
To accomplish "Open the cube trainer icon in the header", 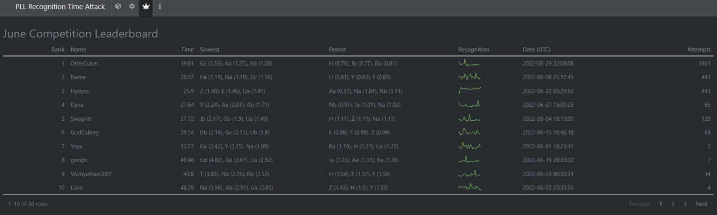I will pyautogui.click(x=118, y=7).
